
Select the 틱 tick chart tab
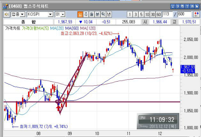click(103, 14)
